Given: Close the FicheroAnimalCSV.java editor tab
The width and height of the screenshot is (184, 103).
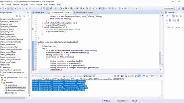Looking at the screenshot, I should click(x=71, y=13).
